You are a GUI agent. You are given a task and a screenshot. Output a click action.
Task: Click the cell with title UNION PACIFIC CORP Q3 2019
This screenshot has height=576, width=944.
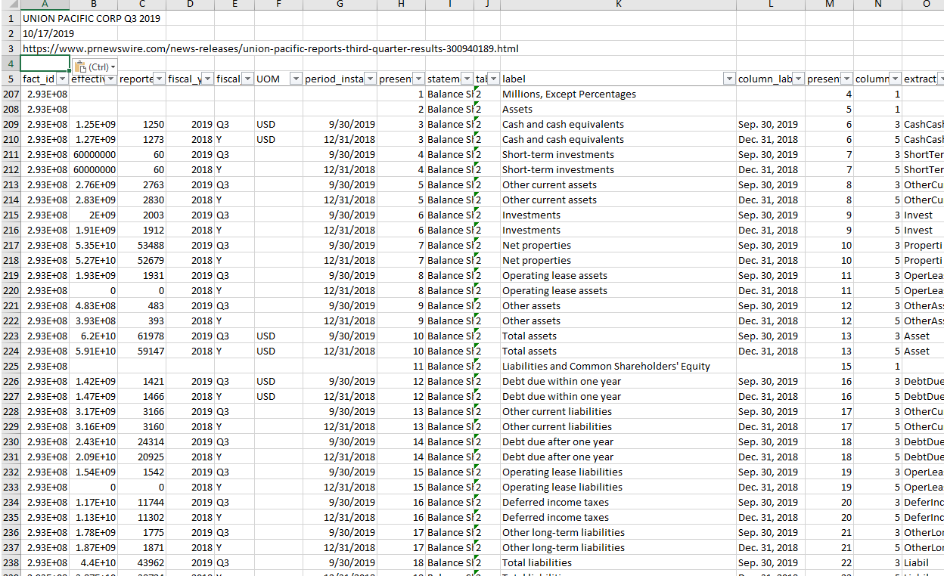pos(91,18)
